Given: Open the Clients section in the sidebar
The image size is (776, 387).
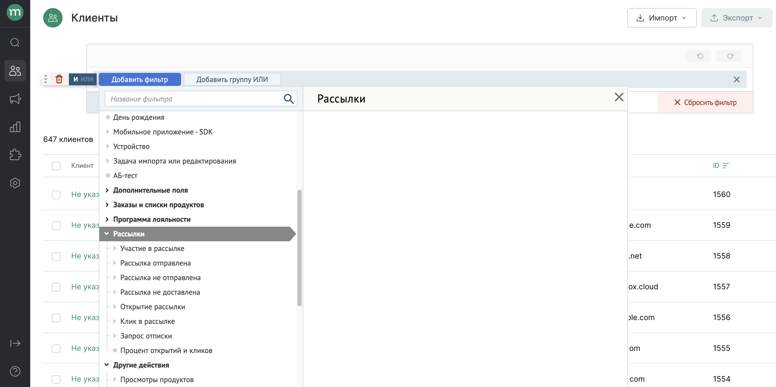Looking at the screenshot, I should [15, 70].
